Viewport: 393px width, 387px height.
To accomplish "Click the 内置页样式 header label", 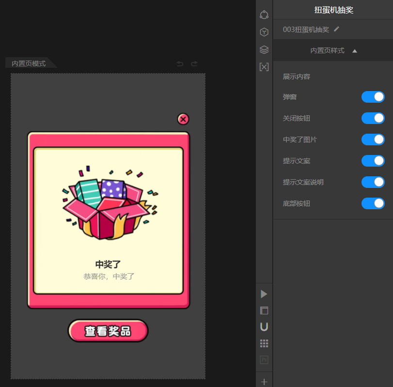I will click(x=327, y=50).
